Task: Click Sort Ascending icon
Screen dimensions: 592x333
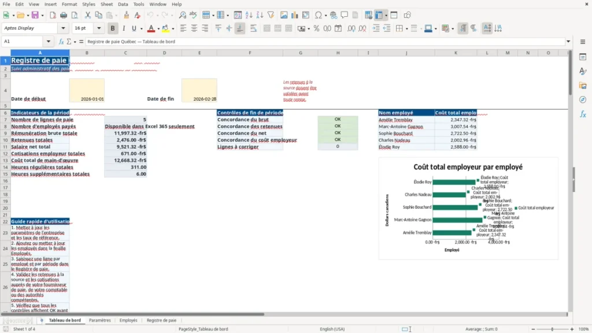Action: click(x=249, y=15)
